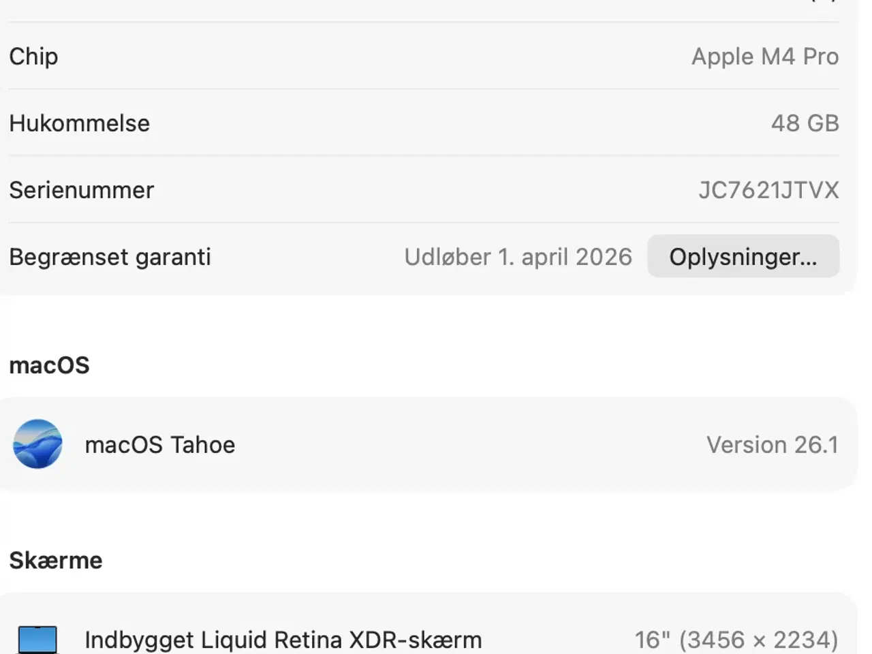Click the JC7621JTVX serial number value
The width and height of the screenshot is (872, 654).
coord(768,190)
